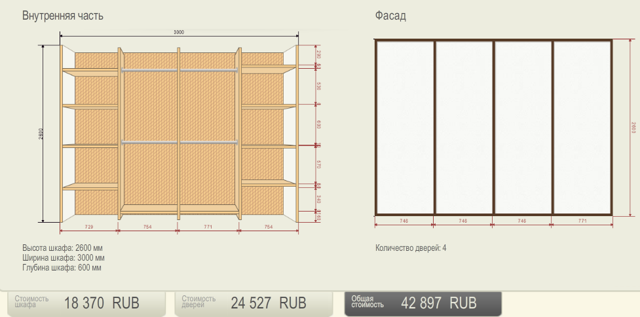Click the 530 vertical dimension label
640x317 pixels.
point(319,86)
